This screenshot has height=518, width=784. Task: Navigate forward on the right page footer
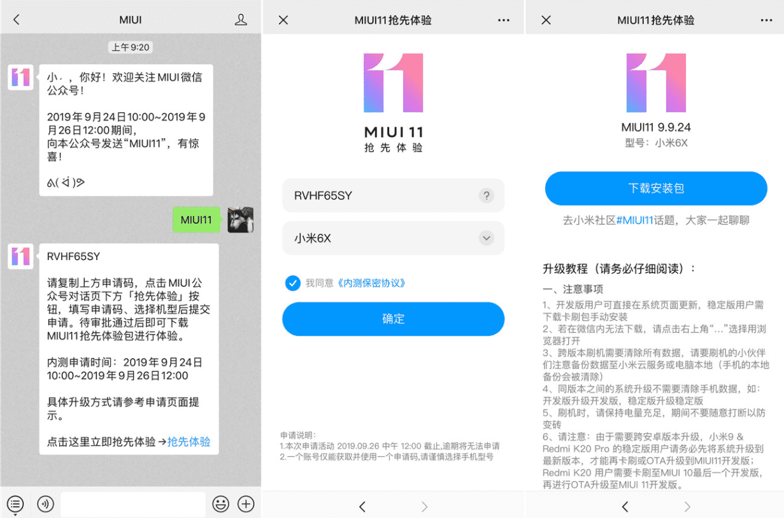point(687,507)
